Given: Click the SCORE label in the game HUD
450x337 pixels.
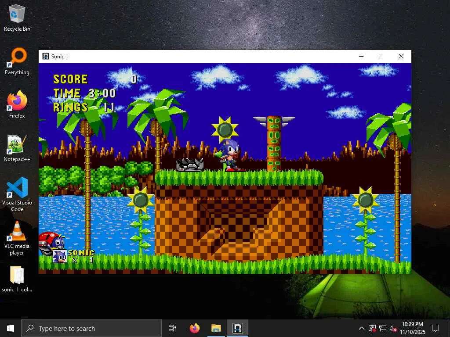Looking at the screenshot, I should coord(70,79).
